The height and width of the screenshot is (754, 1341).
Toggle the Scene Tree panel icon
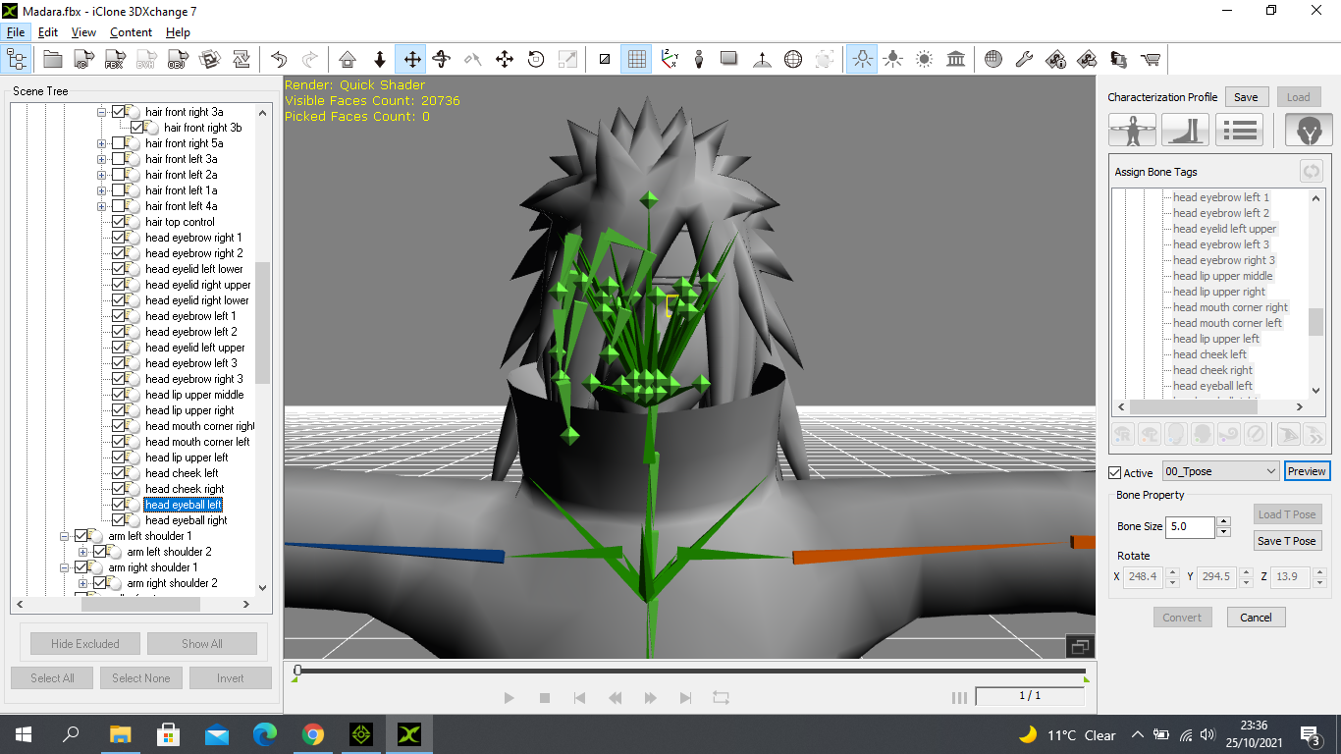click(17, 60)
